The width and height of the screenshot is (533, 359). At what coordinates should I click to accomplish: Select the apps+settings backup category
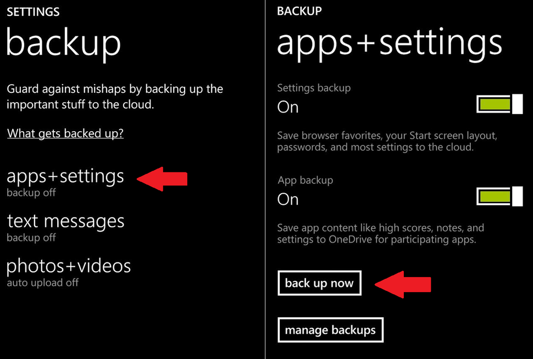[x=65, y=176]
